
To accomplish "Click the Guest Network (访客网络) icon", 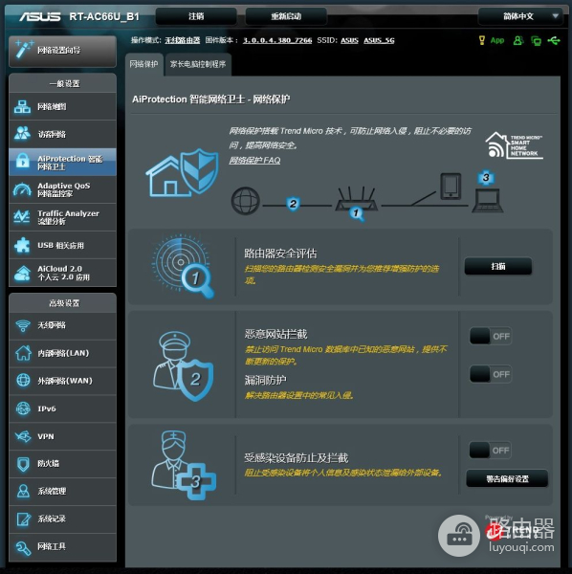I will (22, 134).
